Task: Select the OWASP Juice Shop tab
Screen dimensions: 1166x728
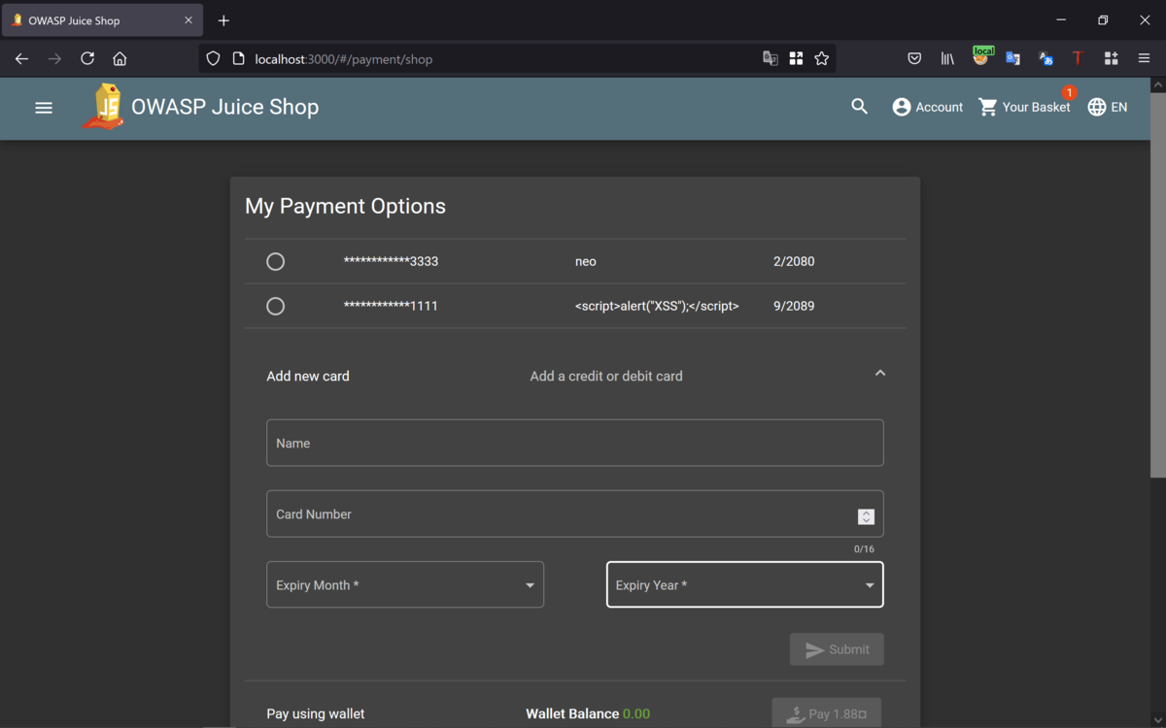Action: [102, 20]
